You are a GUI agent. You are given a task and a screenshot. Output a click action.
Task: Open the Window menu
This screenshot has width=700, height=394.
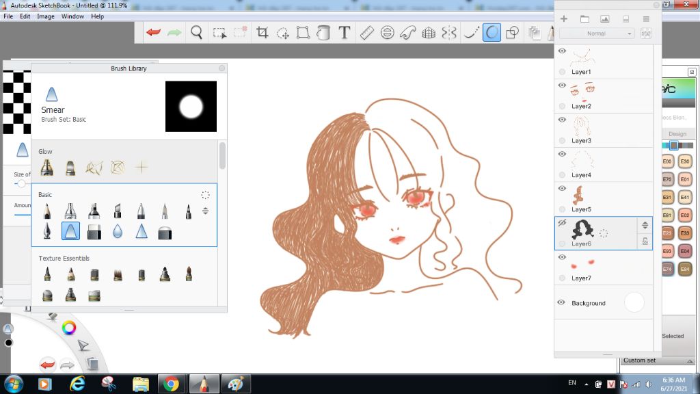[x=72, y=16]
